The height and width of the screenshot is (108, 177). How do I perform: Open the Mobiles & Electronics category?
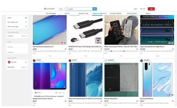(x=99, y=13)
